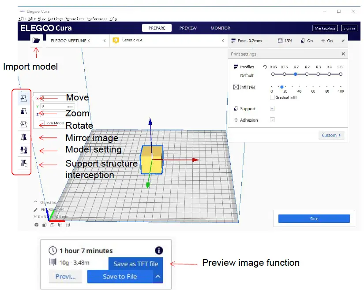Toggle the Support checkbox
This screenshot has width=364, height=290.
coord(272,108)
